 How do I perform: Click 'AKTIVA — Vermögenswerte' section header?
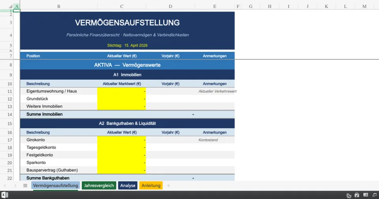click(127, 65)
